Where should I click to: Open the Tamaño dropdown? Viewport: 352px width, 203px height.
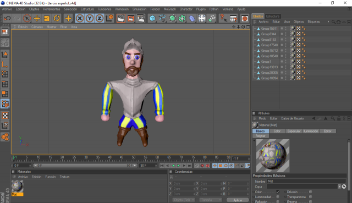tap(210, 200)
